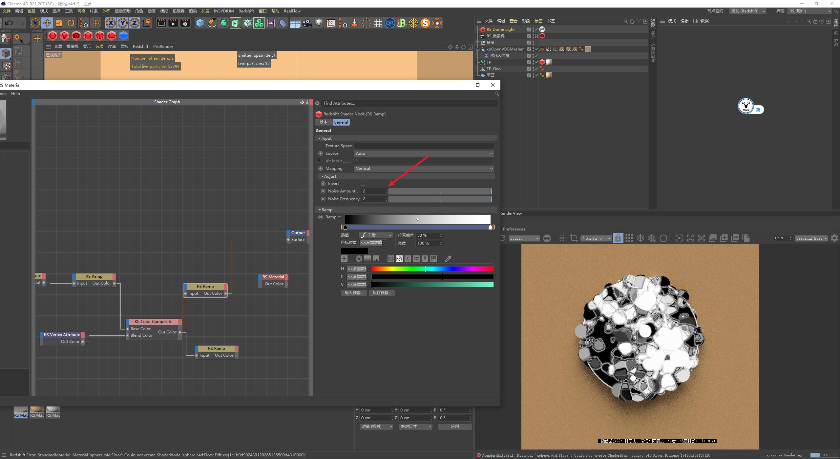The height and width of the screenshot is (459, 840).
Task: Switch to the General tab of RS Ramp
Action: point(341,122)
